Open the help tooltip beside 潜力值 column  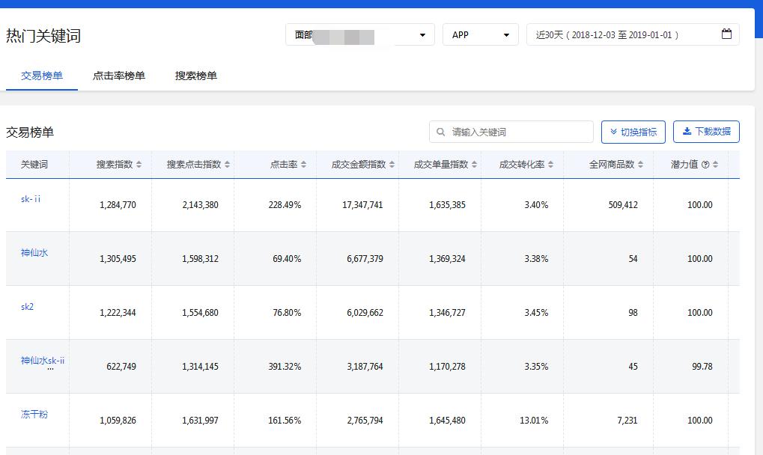tap(705, 164)
